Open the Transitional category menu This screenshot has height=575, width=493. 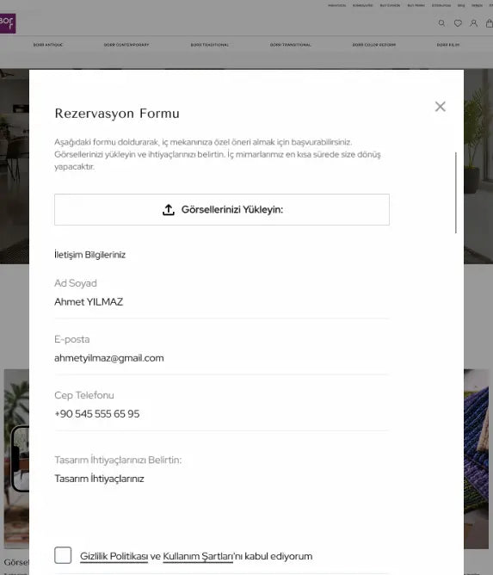coord(290,45)
